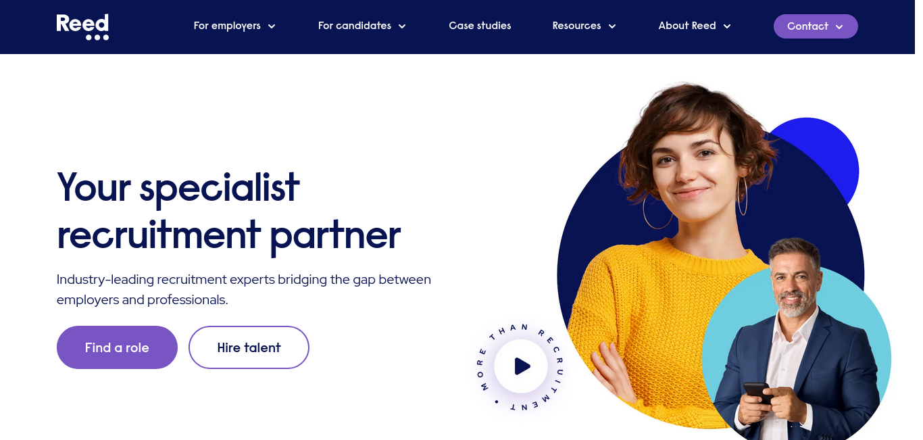Click the Find a role button
923x440 pixels.
coord(117,347)
